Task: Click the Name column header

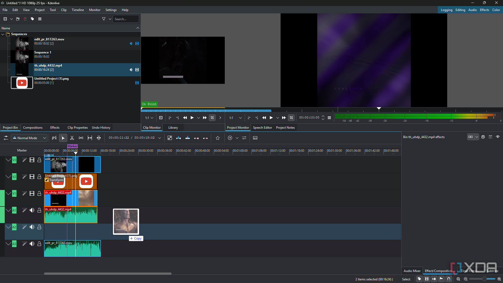Action: [x=70, y=28]
